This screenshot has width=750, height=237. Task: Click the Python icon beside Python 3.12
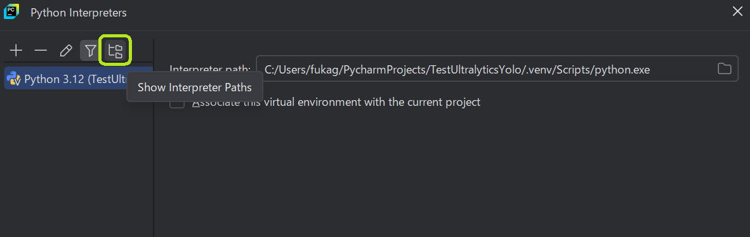pos(15,79)
